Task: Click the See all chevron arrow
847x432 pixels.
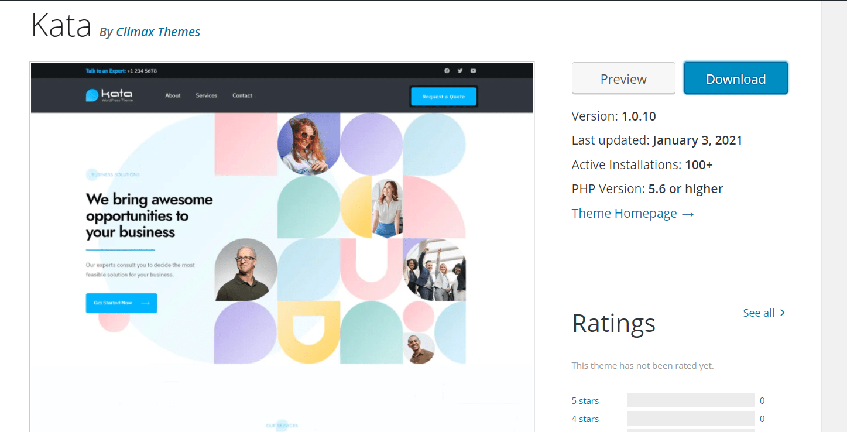Action: (783, 313)
